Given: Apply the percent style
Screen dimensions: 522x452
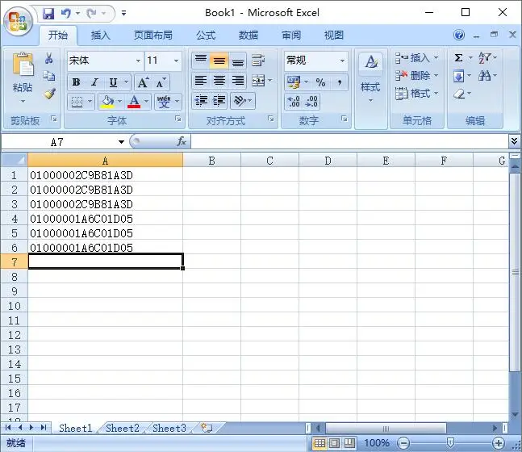Looking at the screenshot, I should 320,82.
